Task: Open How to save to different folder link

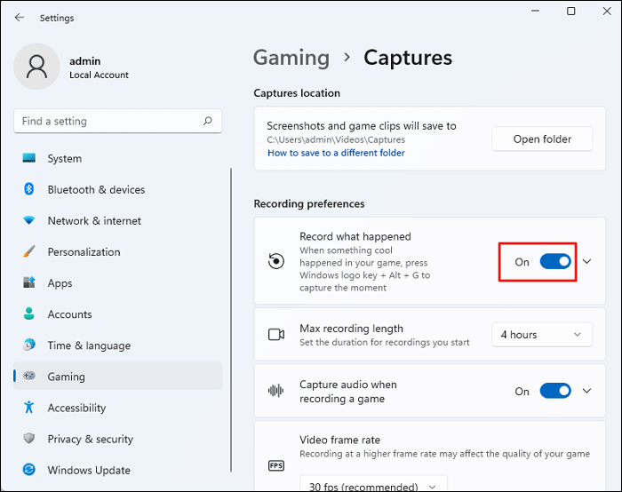Action: pos(336,153)
